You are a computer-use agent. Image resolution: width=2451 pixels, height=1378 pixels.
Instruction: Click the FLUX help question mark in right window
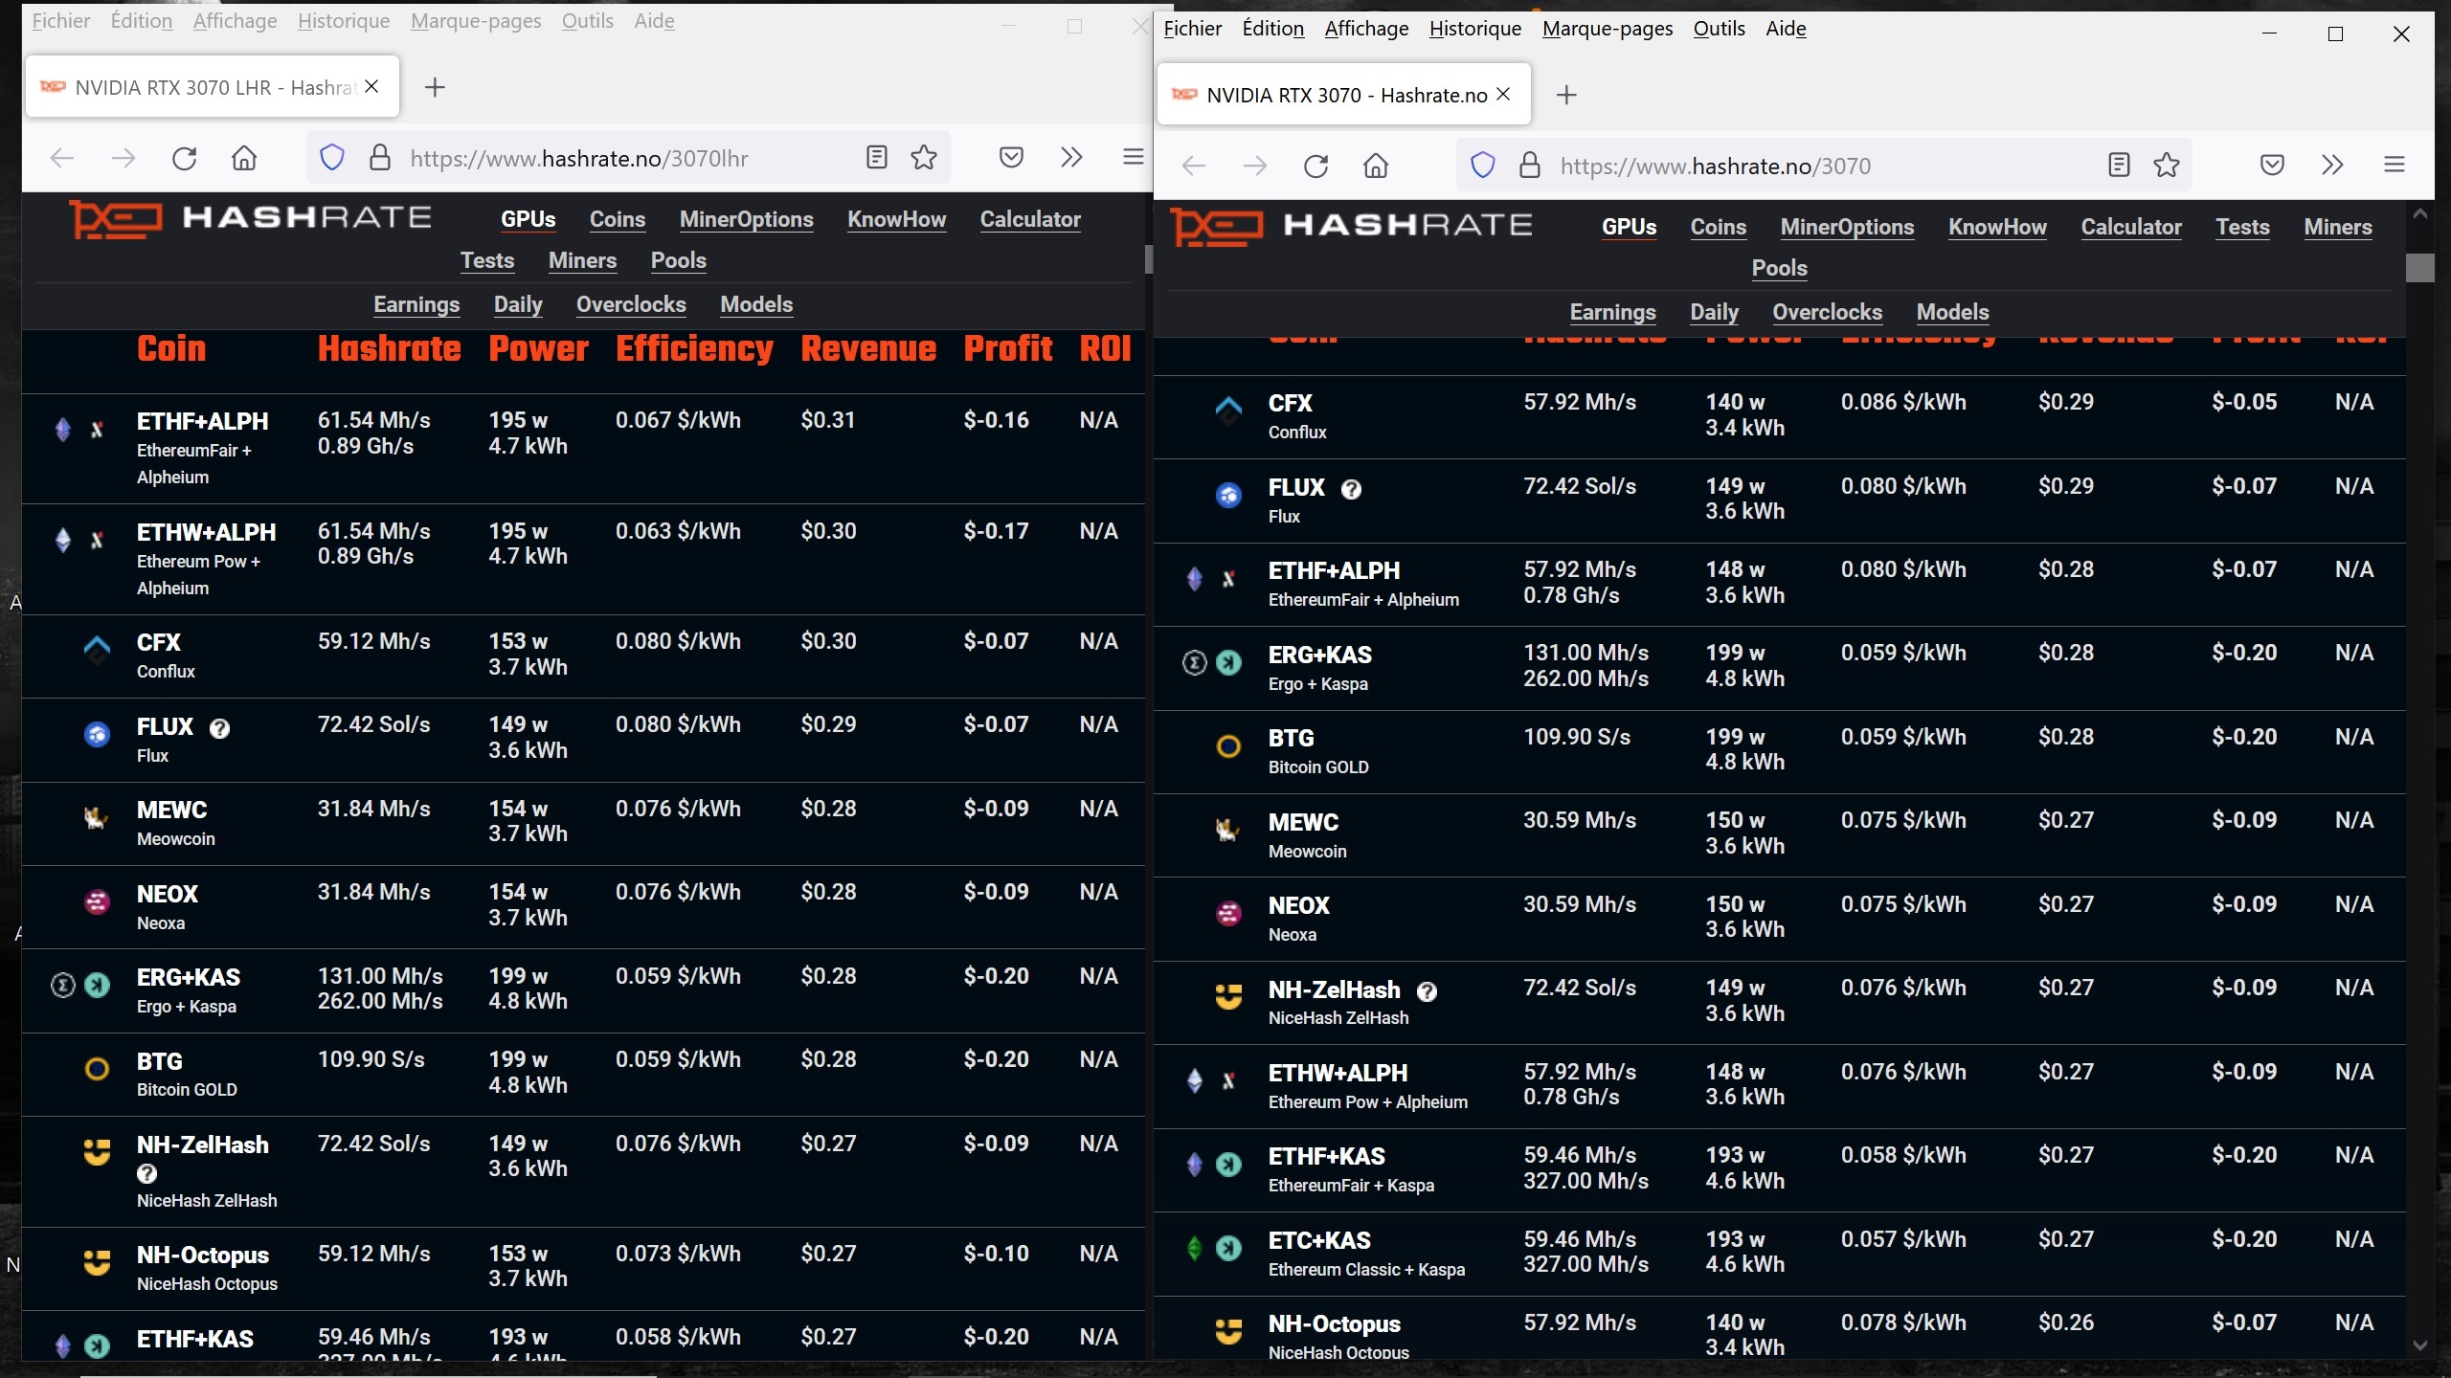(1350, 489)
